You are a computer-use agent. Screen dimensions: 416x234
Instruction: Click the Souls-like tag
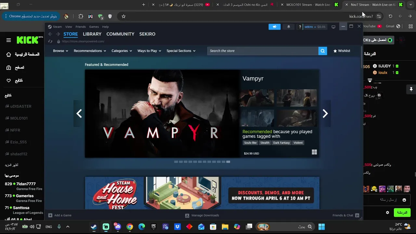[250, 143]
